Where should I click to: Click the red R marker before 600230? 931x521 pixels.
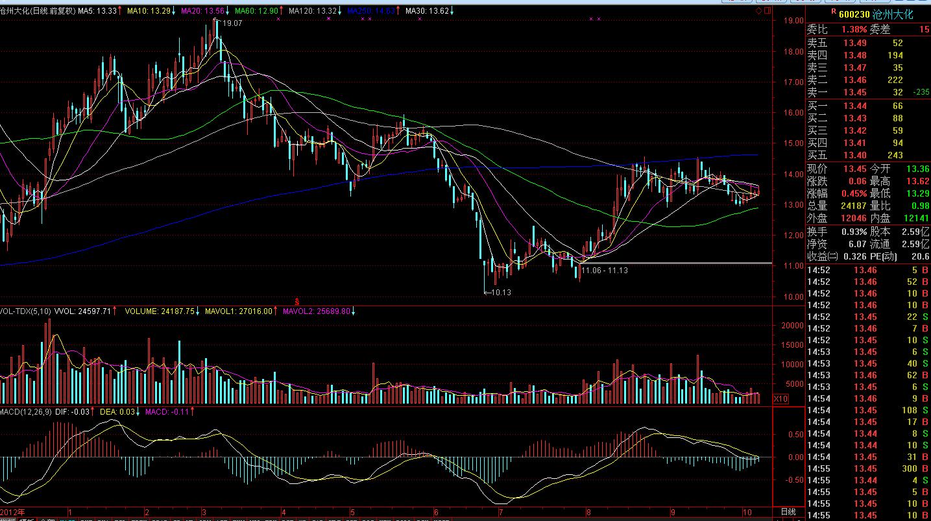834,11
